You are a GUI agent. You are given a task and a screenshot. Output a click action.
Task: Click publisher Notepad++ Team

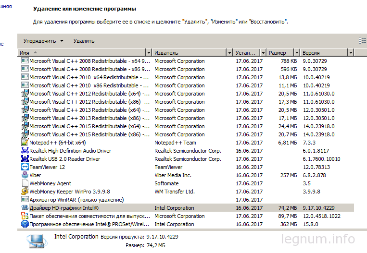(x=175, y=143)
